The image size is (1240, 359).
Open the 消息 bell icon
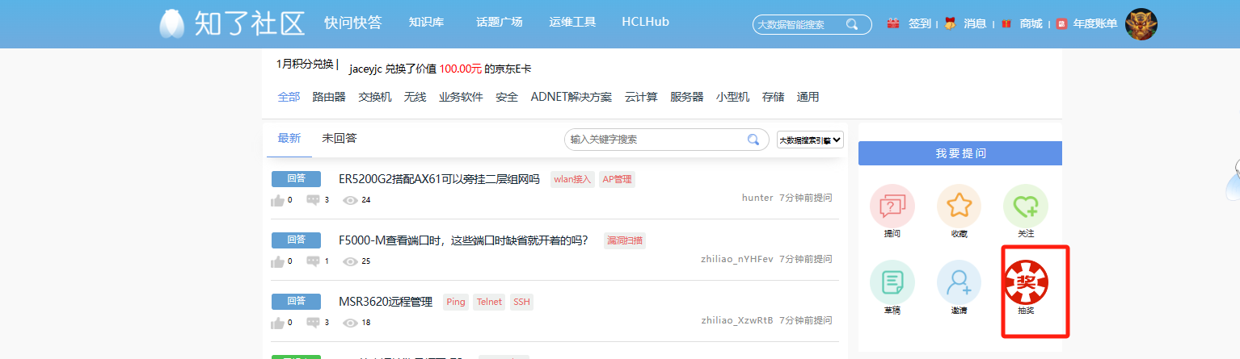pos(950,23)
